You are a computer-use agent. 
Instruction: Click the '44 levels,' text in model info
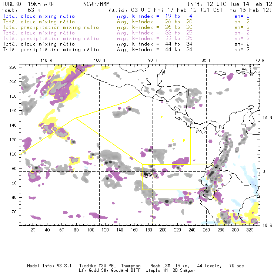tap(209, 266)
